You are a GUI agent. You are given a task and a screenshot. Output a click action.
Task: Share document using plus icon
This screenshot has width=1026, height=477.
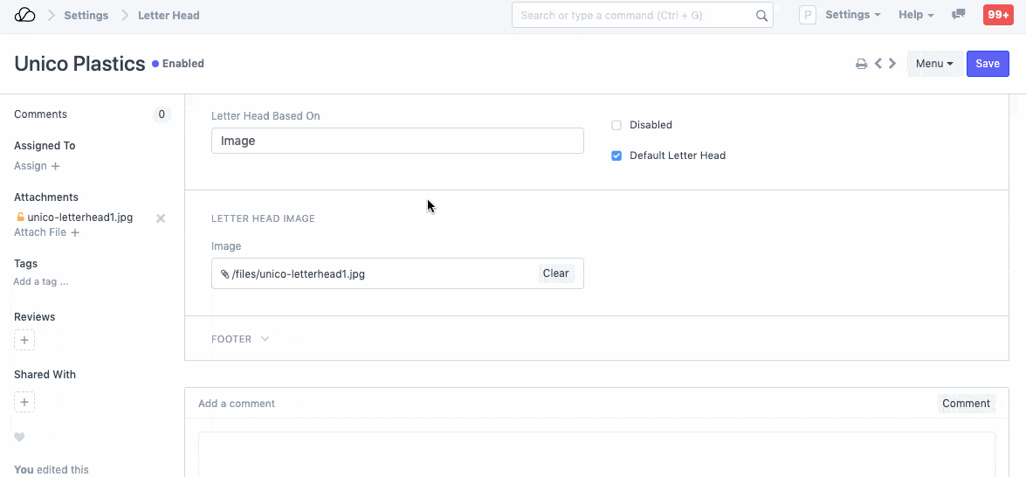pyautogui.click(x=24, y=403)
